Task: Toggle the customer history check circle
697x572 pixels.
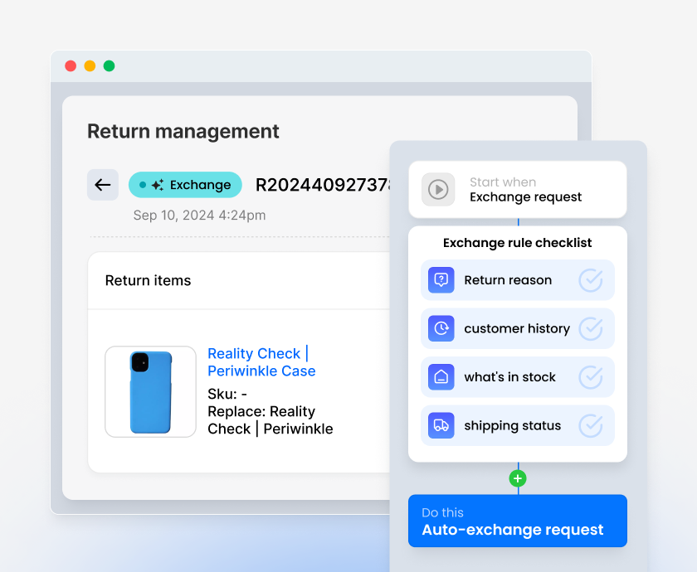Action: coord(591,328)
